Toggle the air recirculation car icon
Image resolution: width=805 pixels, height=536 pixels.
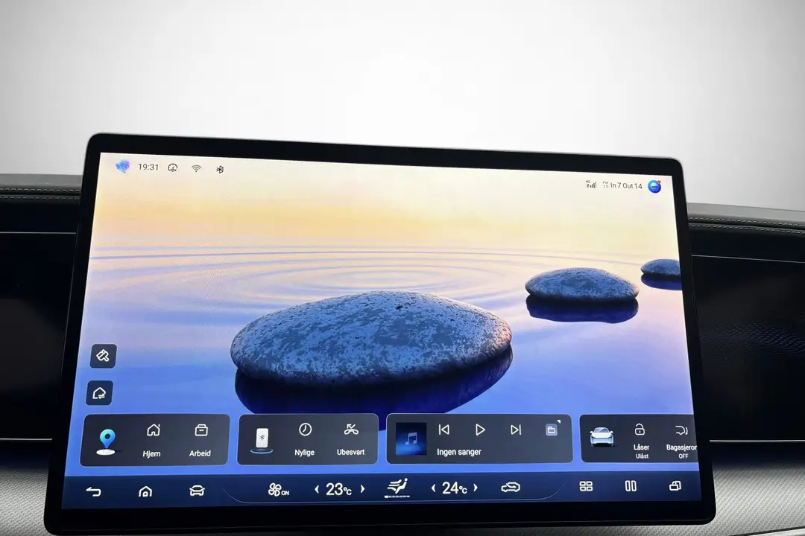coord(511,487)
